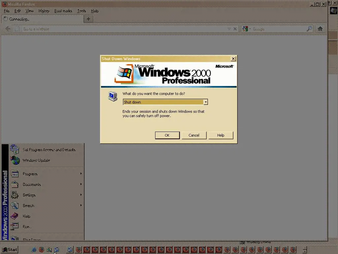Image resolution: width=338 pixels, height=254 pixels.
Task: Launch Internet Explorer from Quick Launch
Action: pyautogui.click(x=34, y=250)
